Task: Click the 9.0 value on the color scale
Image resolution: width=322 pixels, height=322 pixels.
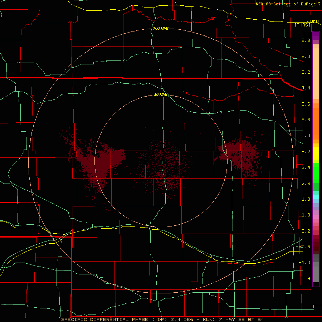Action: (306, 57)
